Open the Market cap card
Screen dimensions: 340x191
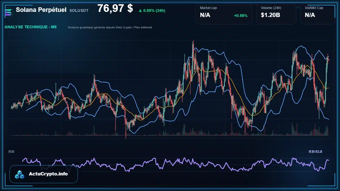click(x=224, y=14)
